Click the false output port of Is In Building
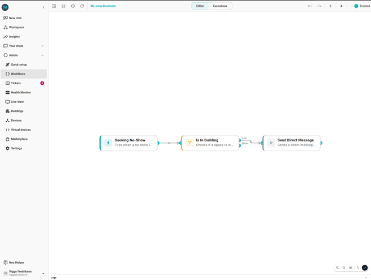The width and height of the screenshot is (371, 280). pos(240,145)
